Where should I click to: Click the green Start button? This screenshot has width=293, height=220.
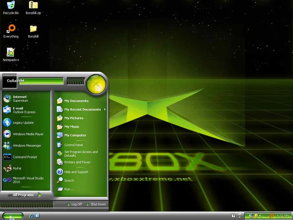[13, 216]
